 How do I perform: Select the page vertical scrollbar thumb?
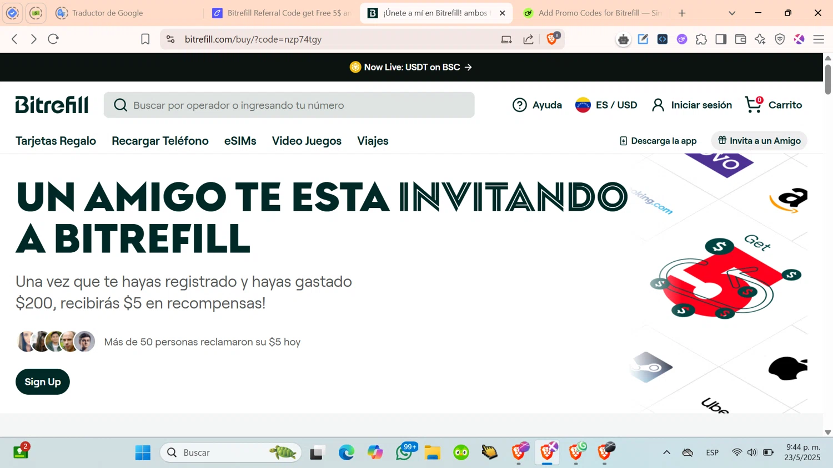[827, 79]
